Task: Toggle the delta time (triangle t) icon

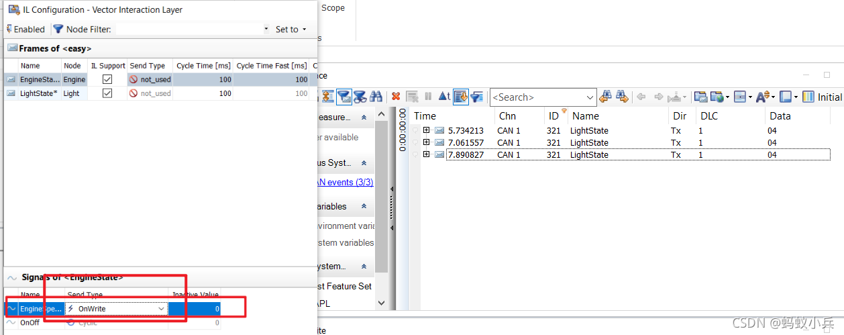Action: [x=444, y=97]
